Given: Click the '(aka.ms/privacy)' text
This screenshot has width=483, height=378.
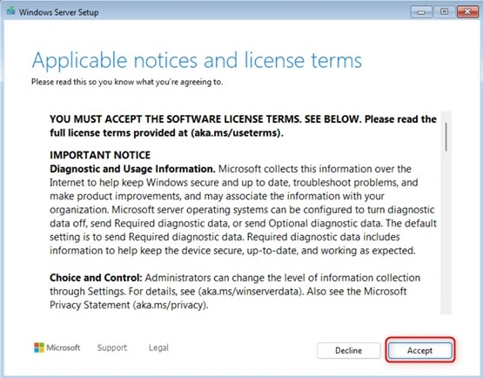Looking at the screenshot, I should pos(171,305).
